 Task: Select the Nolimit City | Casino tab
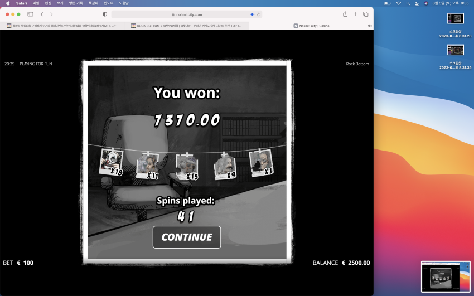(x=311, y=26)
